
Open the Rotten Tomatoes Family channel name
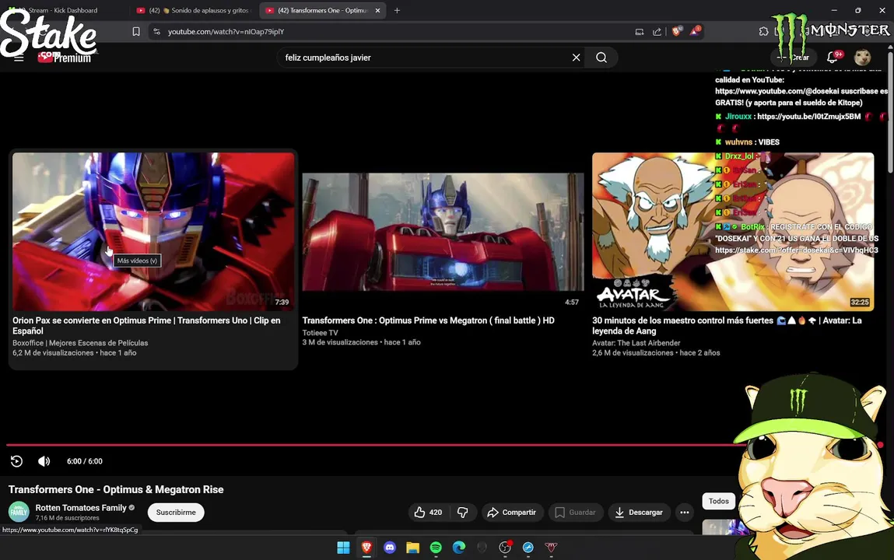click(81, 508)
